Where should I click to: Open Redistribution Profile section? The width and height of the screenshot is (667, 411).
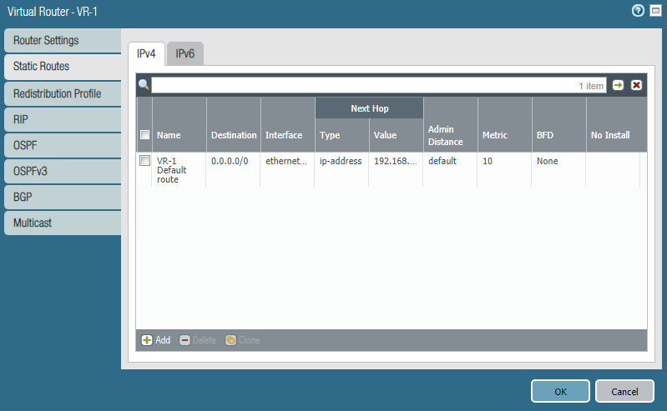coord(63,93)
